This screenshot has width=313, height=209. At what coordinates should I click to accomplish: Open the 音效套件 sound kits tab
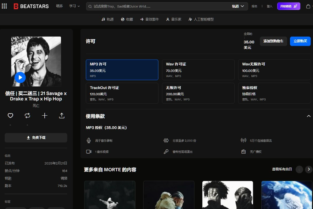click(x=150, y=20)
